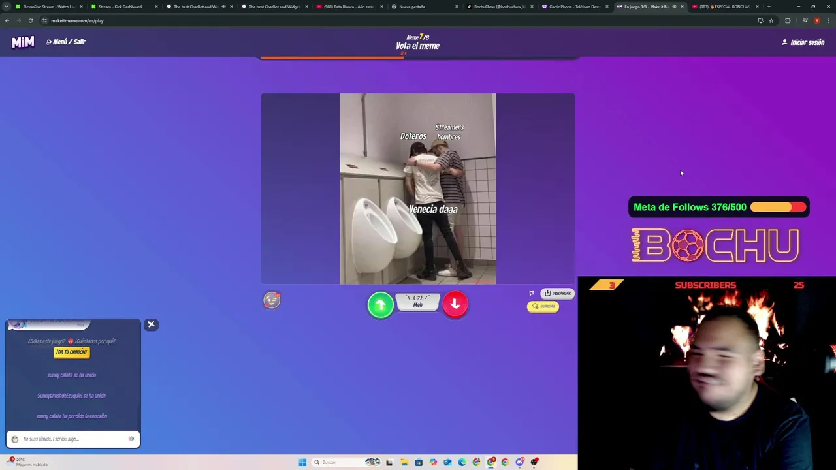The height and width of the screenshot is (470, 836).
Task: Reload the page
Action: point(30,20)
